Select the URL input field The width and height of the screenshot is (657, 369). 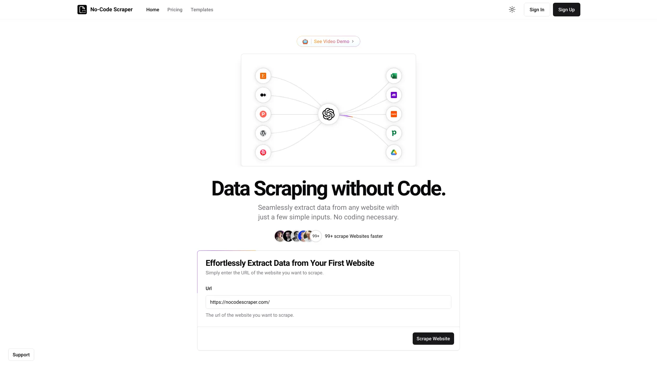pos(328,302)
